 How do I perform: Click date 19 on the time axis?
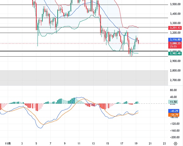(x=135, y=142)
